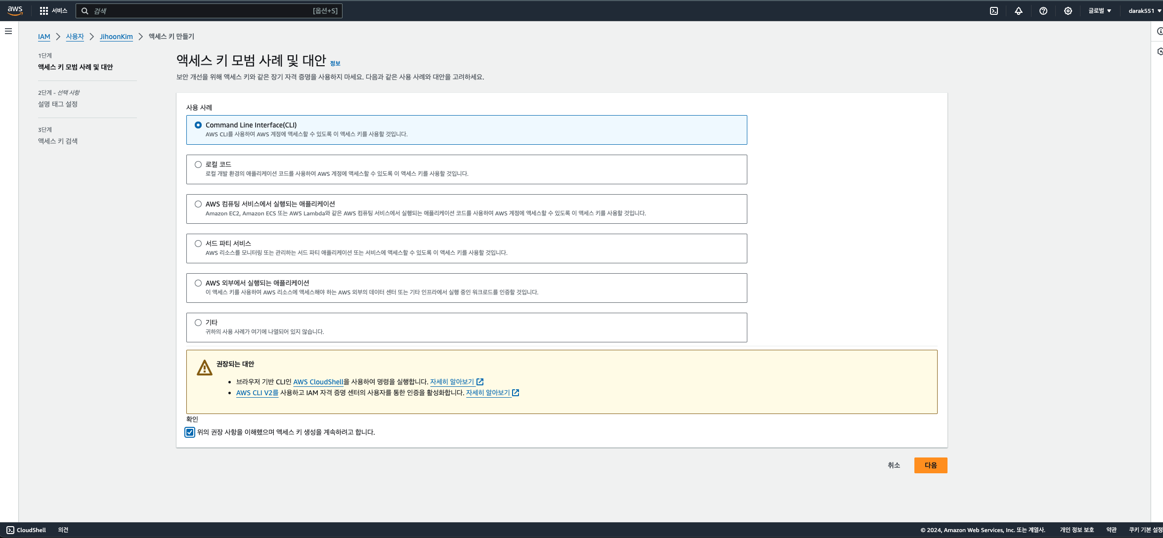Viewport: 1163px width, 538px height.
Task: Go to IAM breadcrumb link
Action: (x=44, y=37)
